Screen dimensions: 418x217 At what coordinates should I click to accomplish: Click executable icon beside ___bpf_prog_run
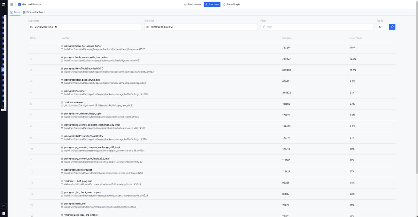(x=62, y=181)
